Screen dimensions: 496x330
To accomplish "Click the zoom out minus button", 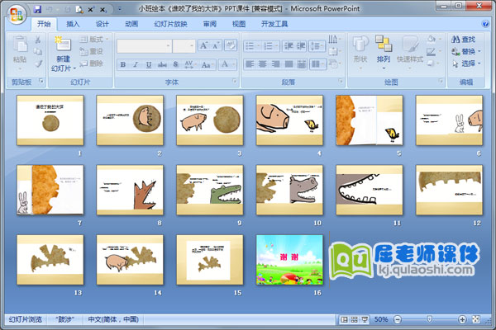I will pos(398,319).
